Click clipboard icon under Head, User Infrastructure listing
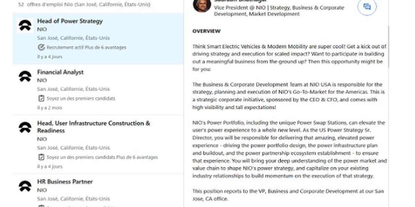The image size is (415, 207). tap(41, 157)
